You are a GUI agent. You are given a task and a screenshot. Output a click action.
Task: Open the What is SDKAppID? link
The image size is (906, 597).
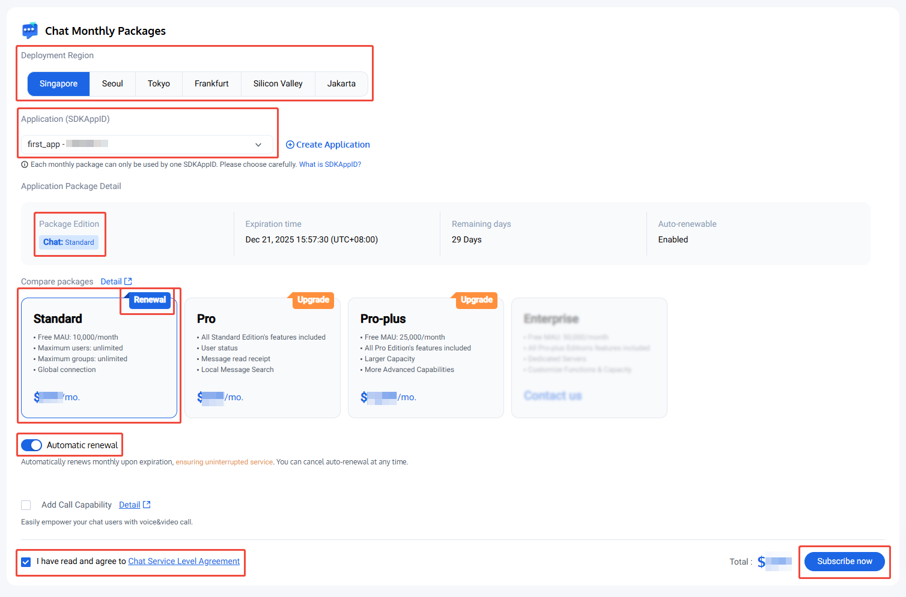point(330,164)
